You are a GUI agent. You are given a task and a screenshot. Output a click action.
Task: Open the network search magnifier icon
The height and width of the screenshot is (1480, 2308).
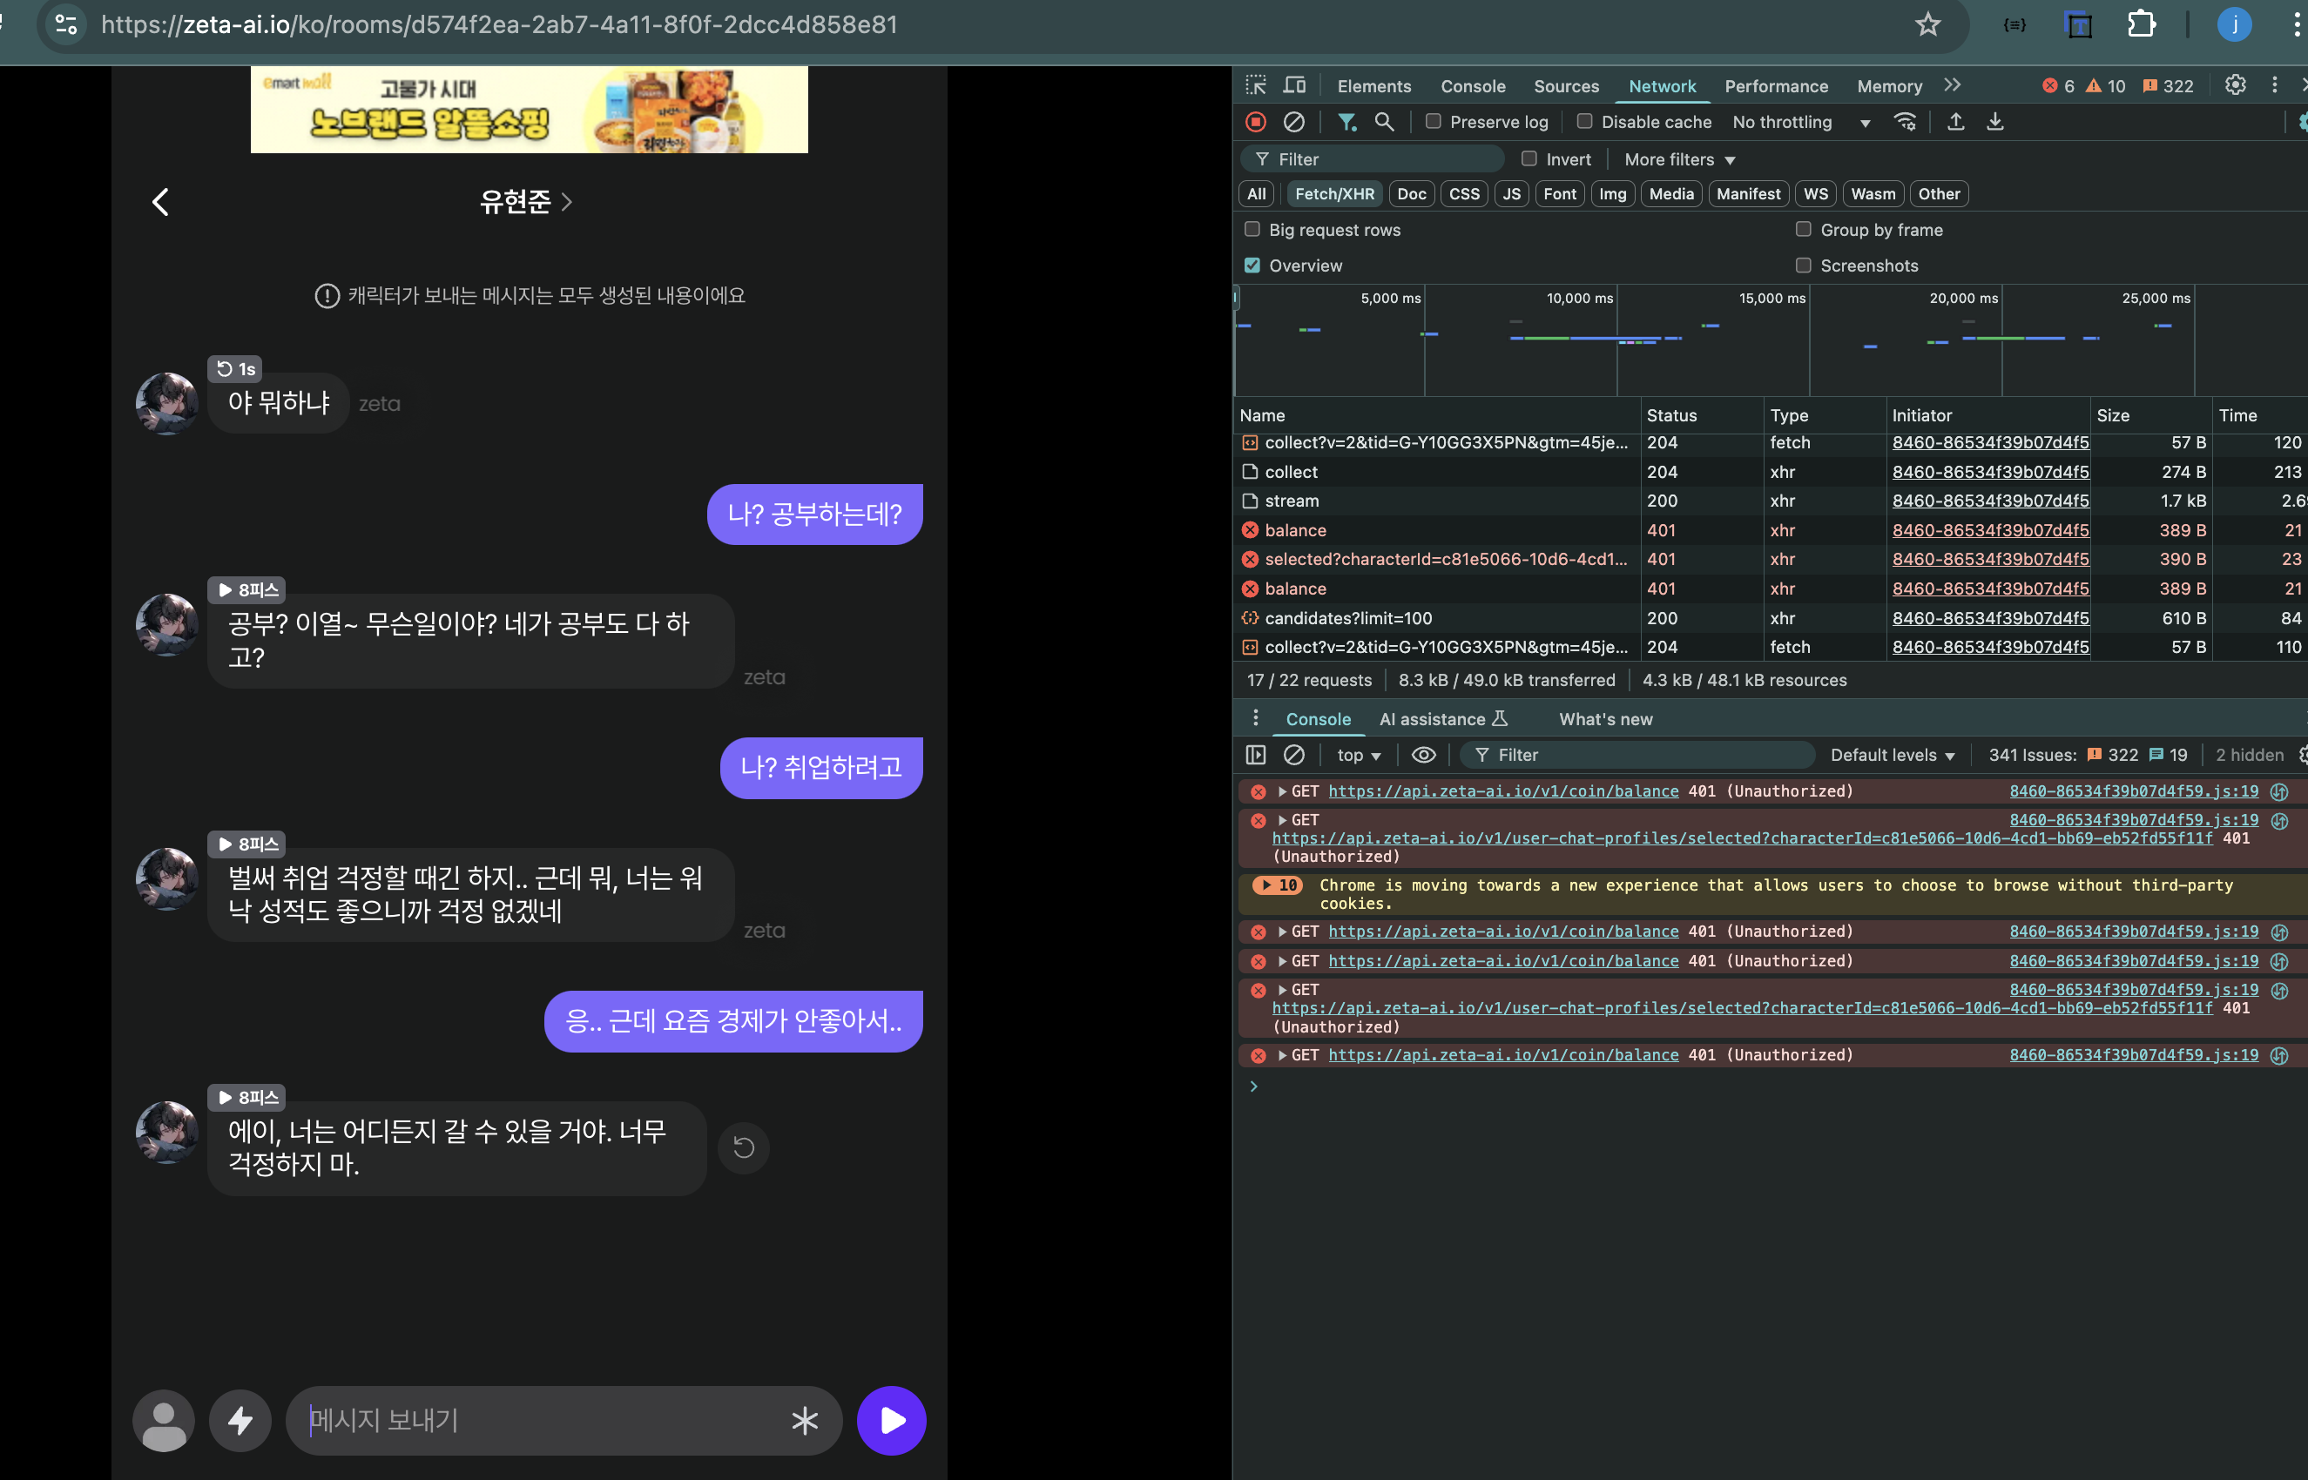pos(1383,122)
